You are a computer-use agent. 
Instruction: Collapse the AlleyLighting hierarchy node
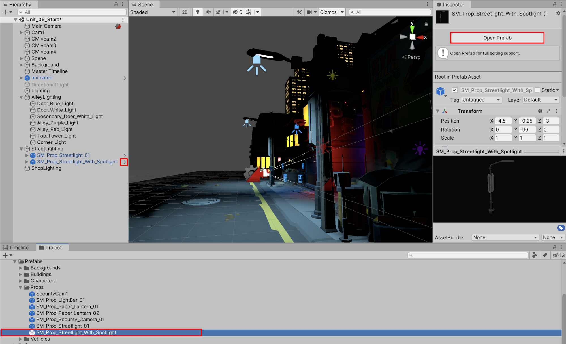[x=21, y=97]
